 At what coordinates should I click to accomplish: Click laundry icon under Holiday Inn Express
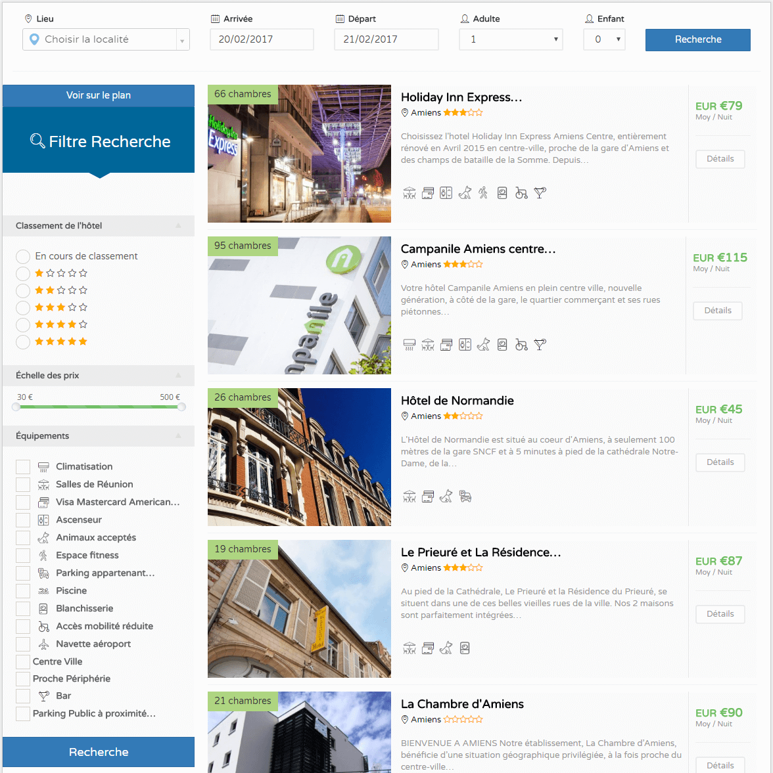[502, 193]
